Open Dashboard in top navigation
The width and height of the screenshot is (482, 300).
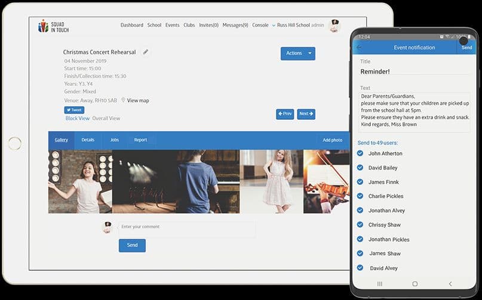[132, 25]
